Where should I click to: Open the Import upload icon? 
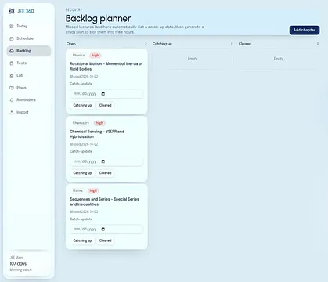(x=12, y=113)
